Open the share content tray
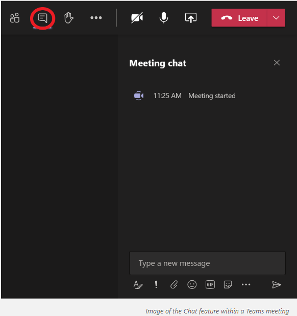 [191, 18]
